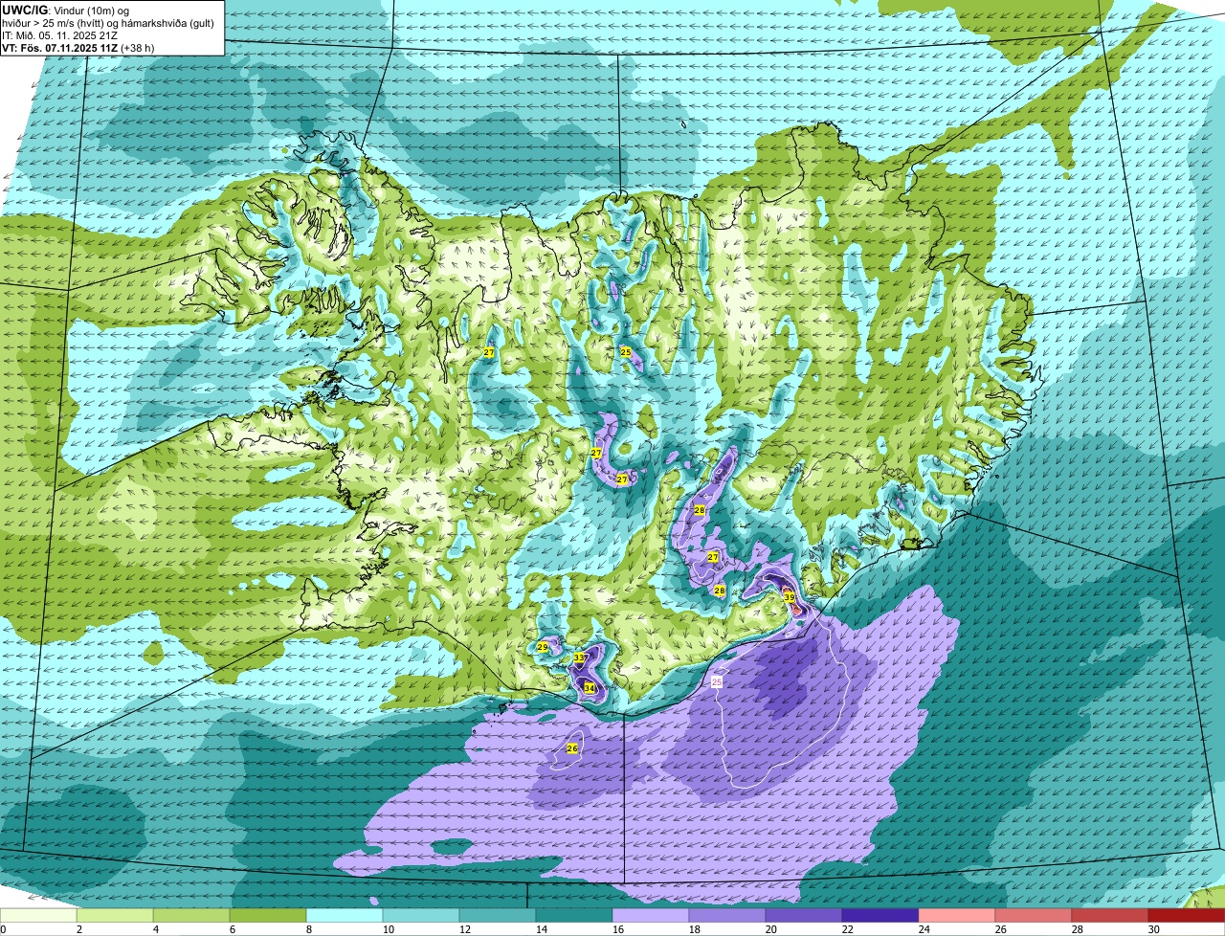Click the color scale tick label 8
Image resolution: width=1225 pixels, height=936 pixels.
click(309, 929)
